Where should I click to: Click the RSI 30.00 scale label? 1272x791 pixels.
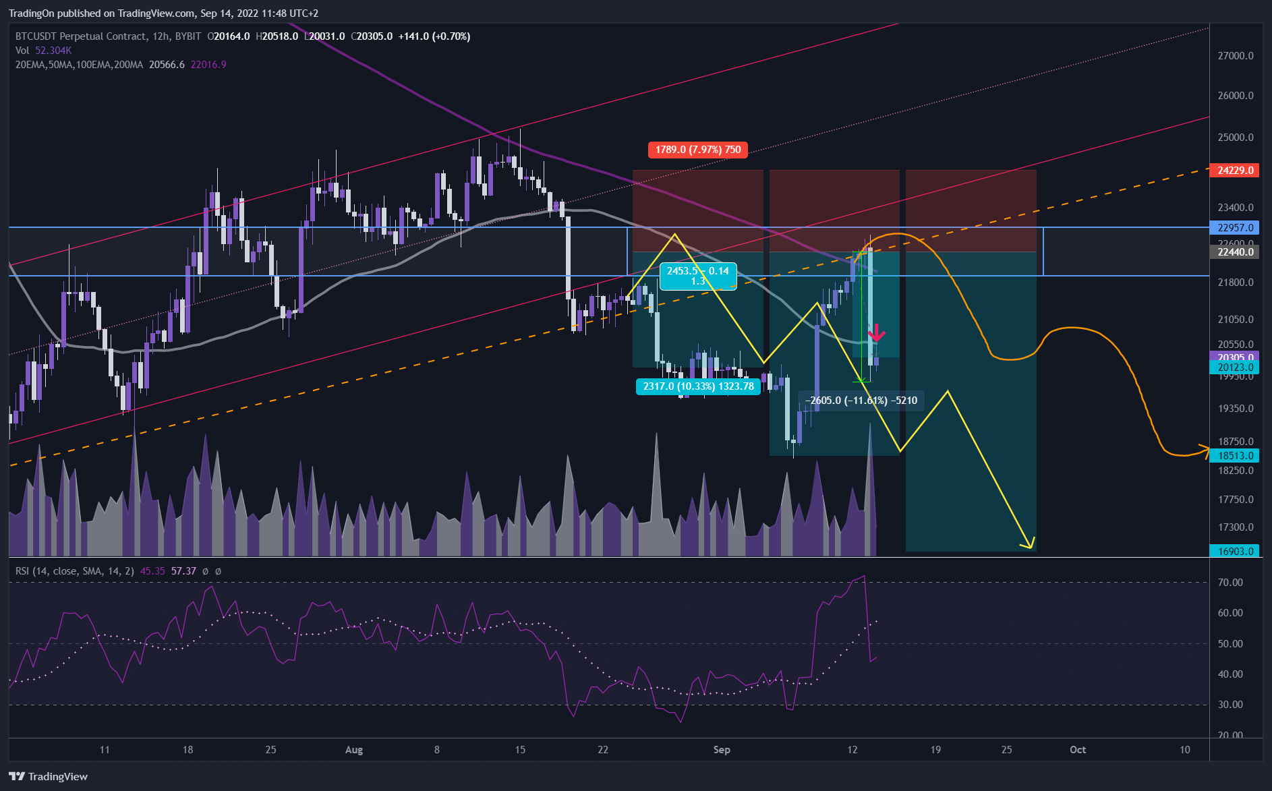(1230, 705)
